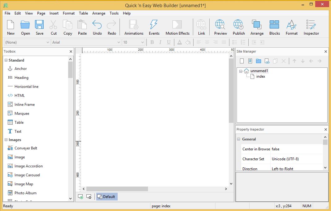This screenshot has width=331, height=211.
Task: Select the Photo Album tool
Action: tap(22, 193)
